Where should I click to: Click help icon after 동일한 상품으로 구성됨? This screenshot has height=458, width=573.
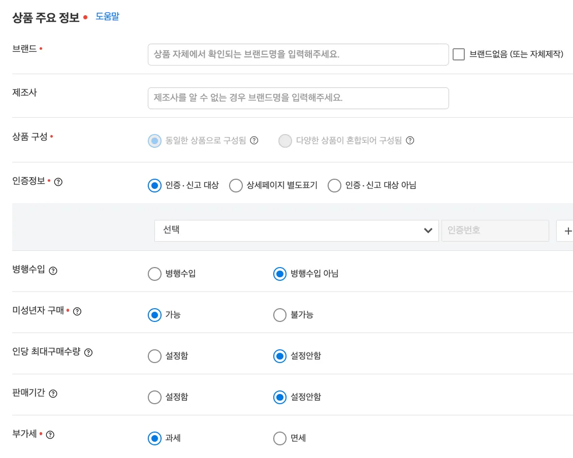(254, 140)
